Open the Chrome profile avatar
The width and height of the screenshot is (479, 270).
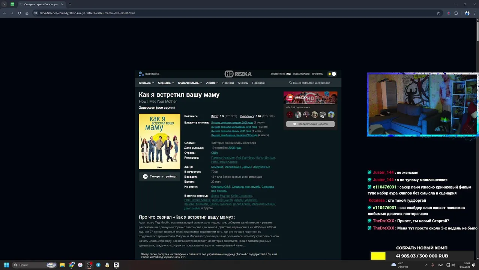tap(467, 13)
